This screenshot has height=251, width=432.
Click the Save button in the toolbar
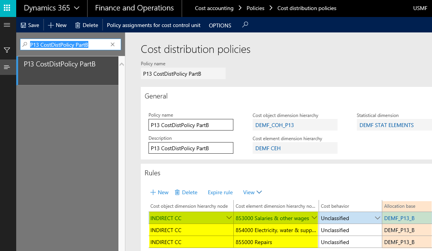point(30,25)
